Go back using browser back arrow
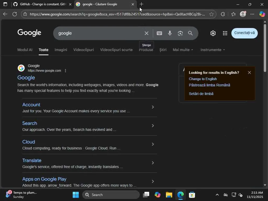The width and height of the screenshot is (268, 201). click(x=5, y=14)
